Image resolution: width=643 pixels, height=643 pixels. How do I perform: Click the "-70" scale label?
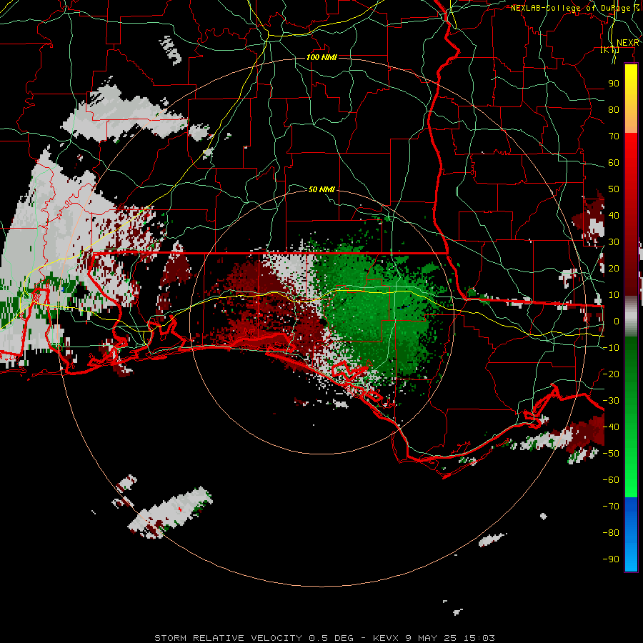[611, 507]
